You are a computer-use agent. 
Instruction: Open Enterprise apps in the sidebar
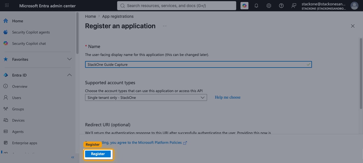point(25,143)
